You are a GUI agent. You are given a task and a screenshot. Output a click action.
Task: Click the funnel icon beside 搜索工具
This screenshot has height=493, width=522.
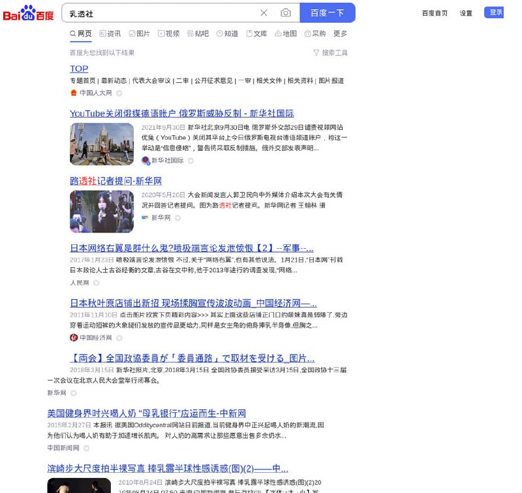(x=316, y=52)
